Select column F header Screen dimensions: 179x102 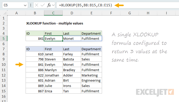click(111, 13)
